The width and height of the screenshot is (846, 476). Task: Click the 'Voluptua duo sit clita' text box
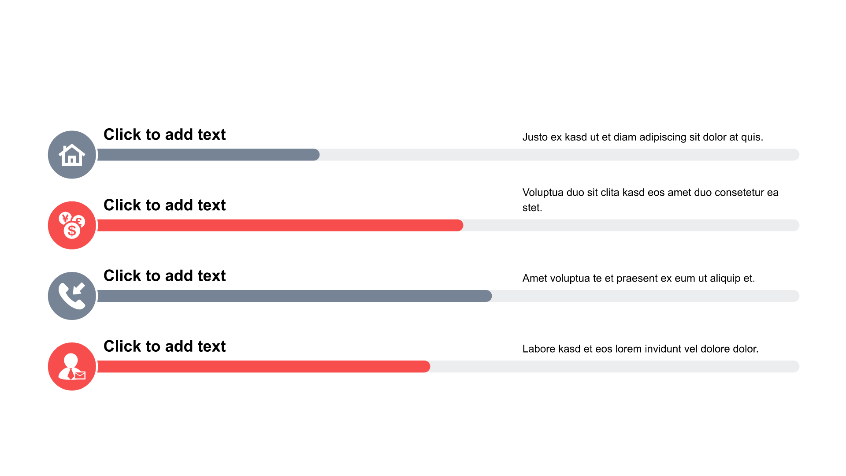pos(650,200)
